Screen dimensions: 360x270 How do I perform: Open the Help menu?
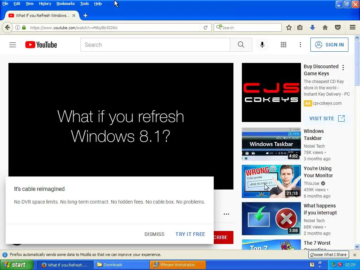[98, 4]
